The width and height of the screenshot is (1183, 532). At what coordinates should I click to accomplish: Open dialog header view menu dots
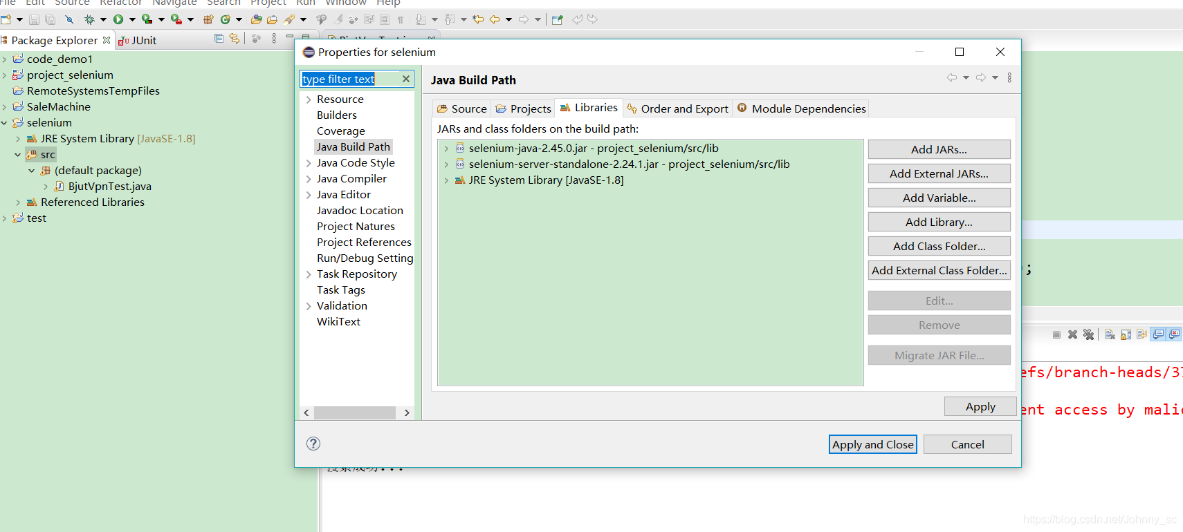1009,78
